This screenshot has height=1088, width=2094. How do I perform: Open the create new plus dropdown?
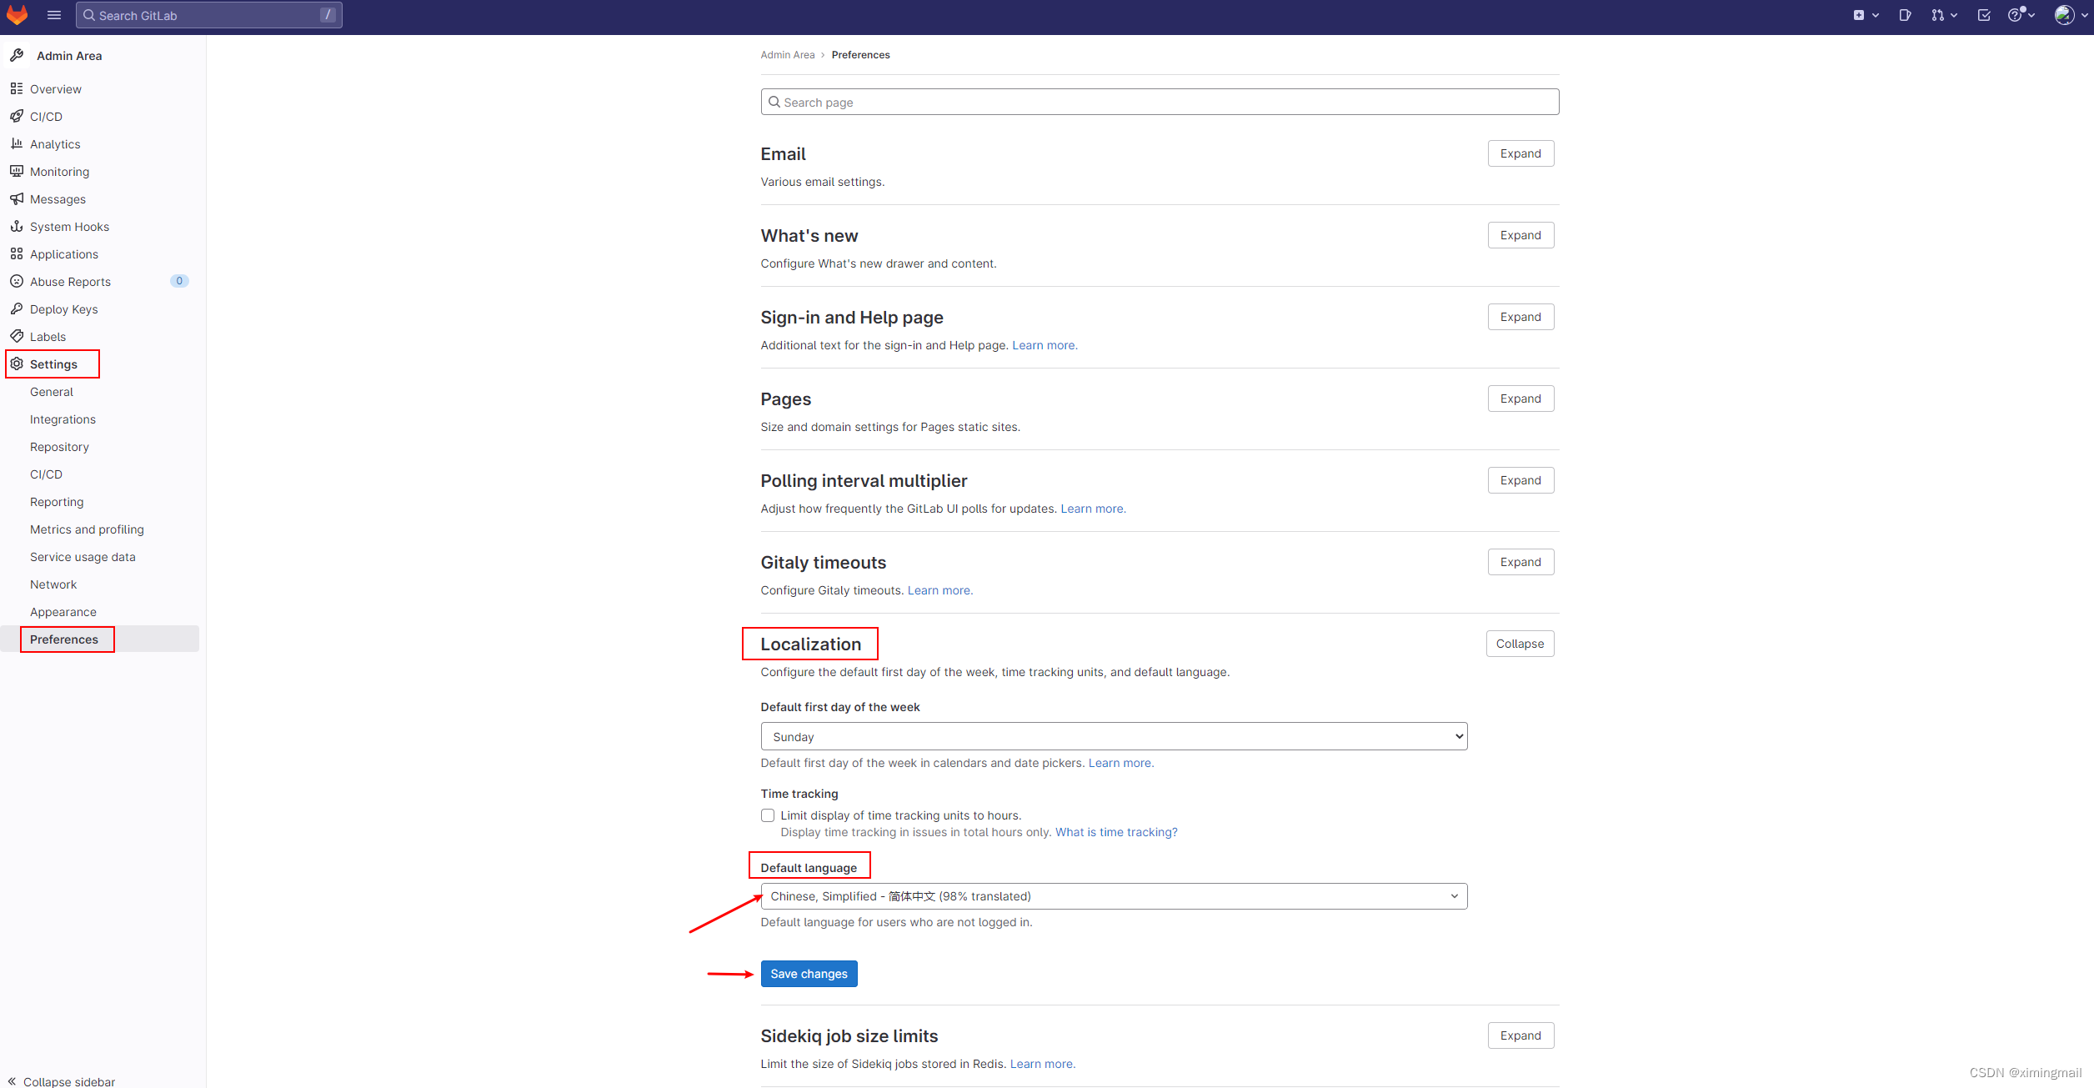pos(1866,15)
